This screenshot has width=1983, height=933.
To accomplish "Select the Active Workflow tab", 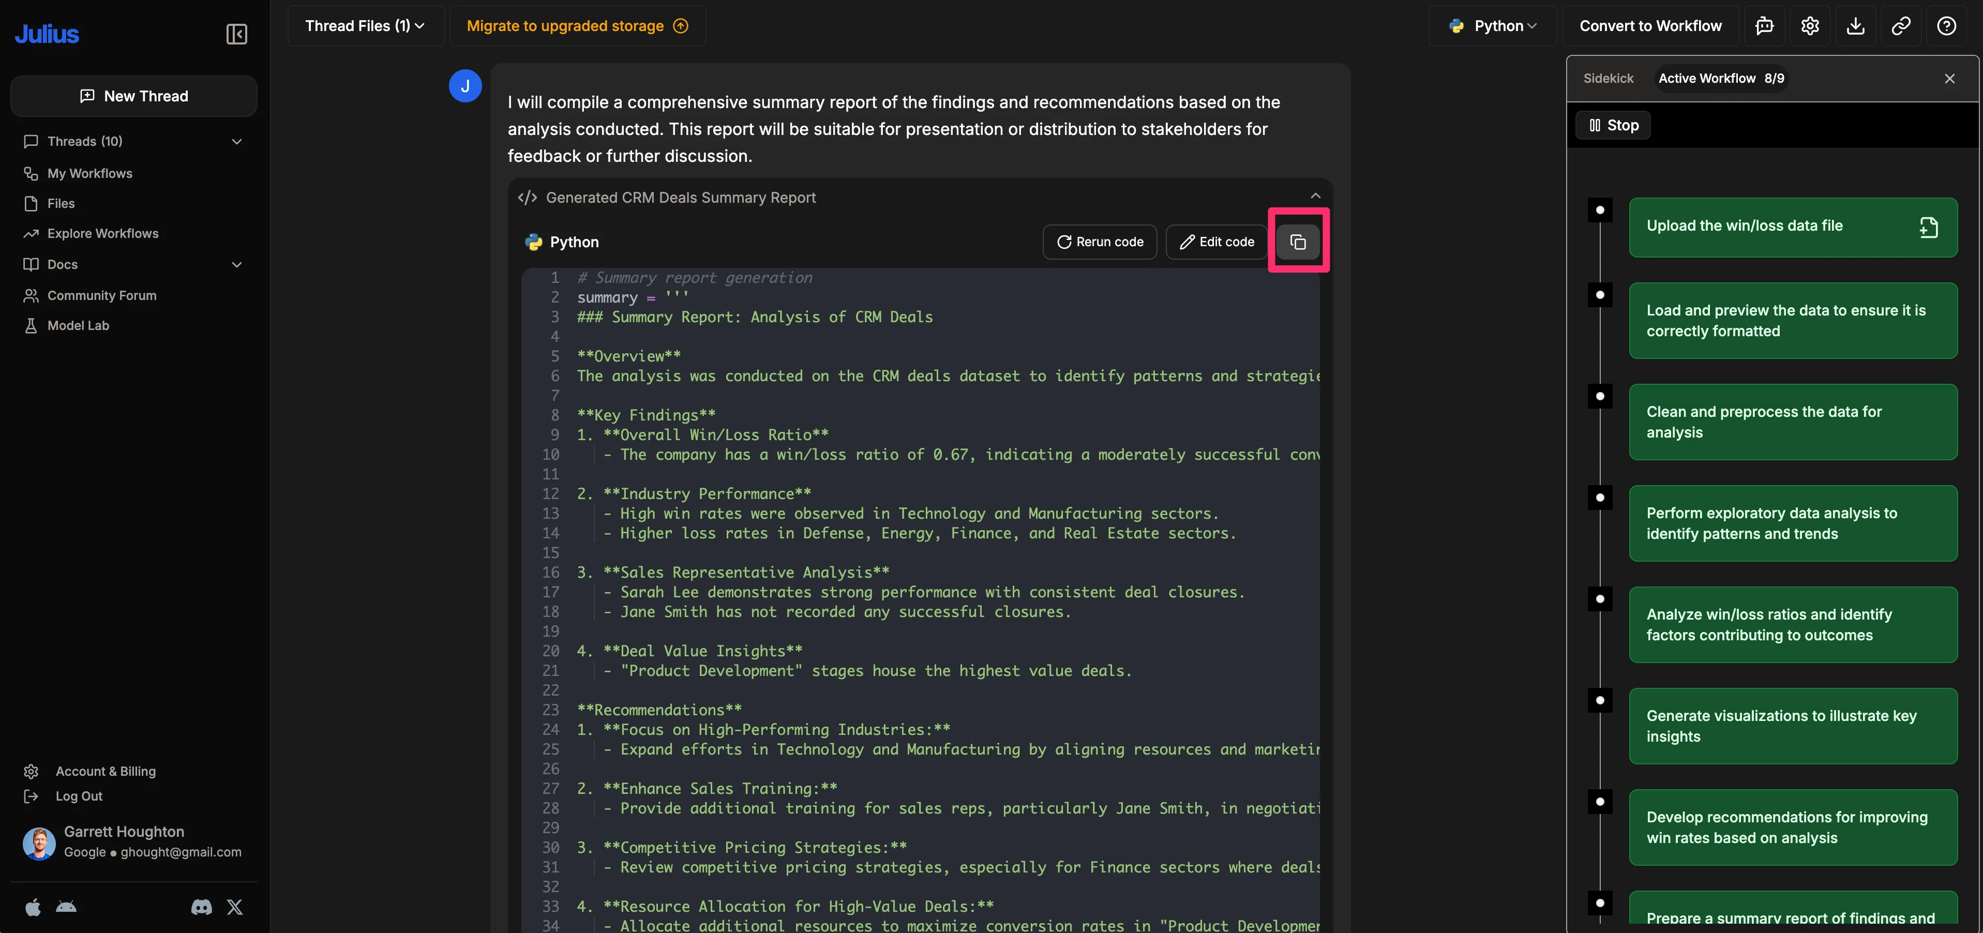I will (x=1720, y=79).
